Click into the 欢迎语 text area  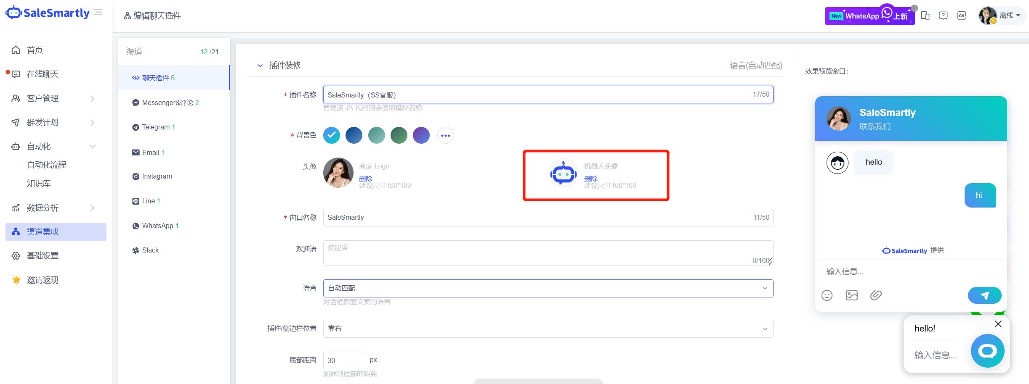click(548, 252)
